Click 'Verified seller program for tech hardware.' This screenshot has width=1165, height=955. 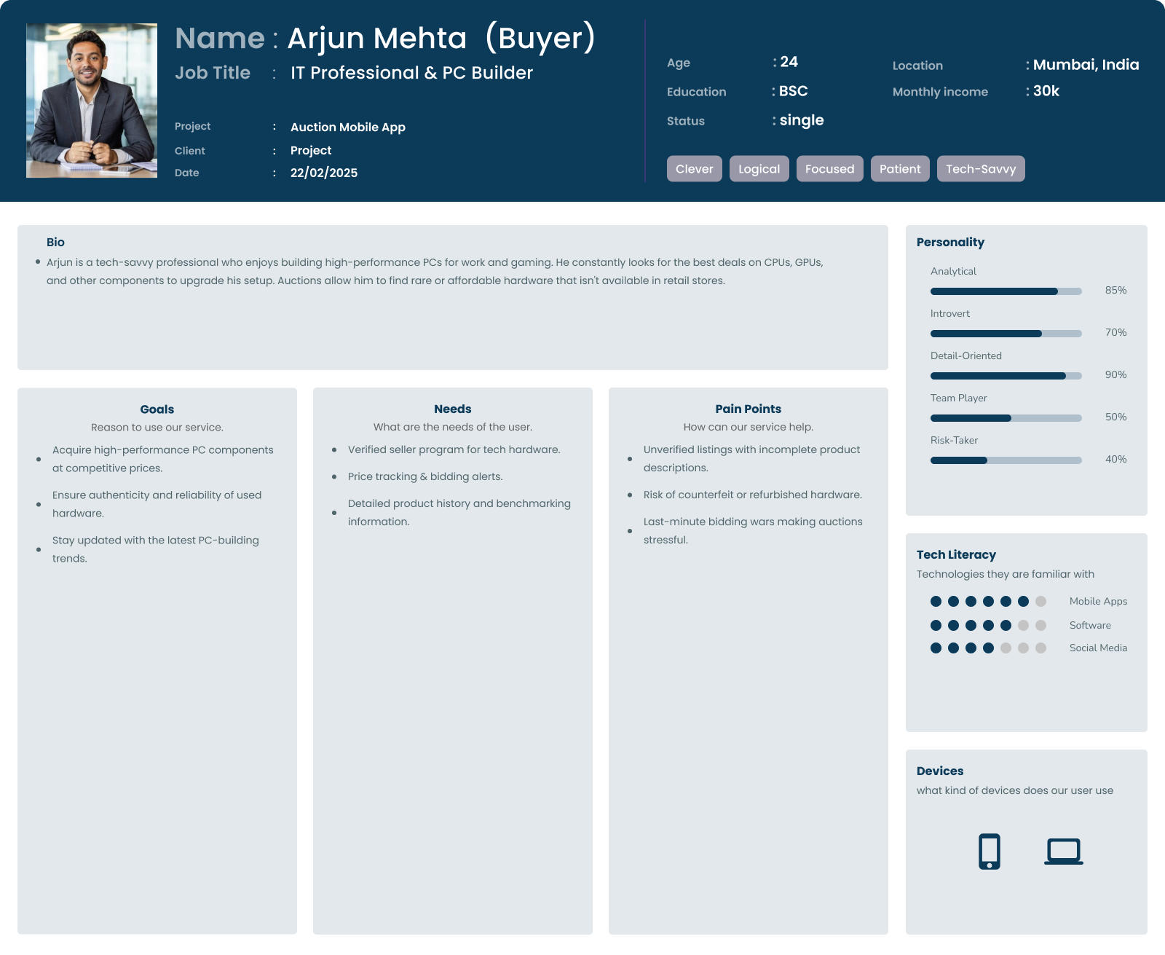(x=454, y=449)
